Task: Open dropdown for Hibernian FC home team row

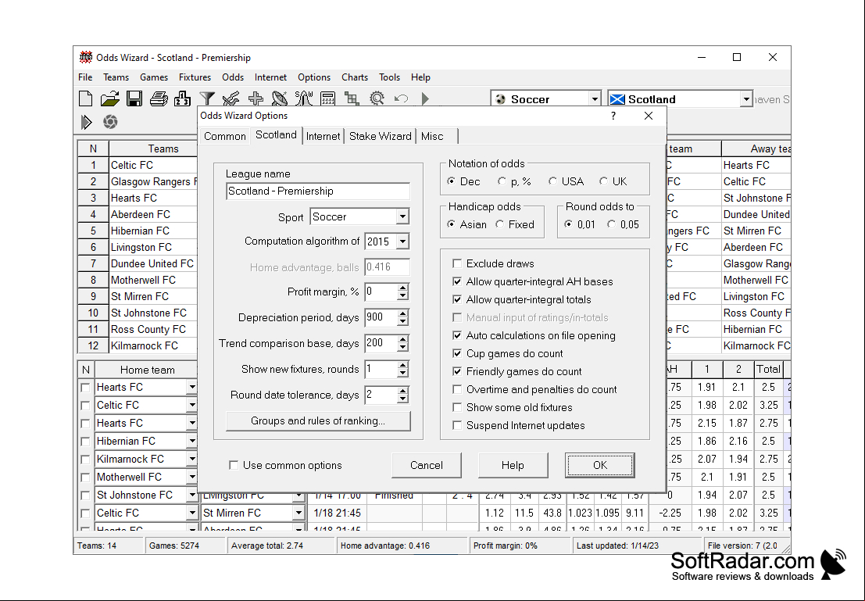Action: pos(192,441)
